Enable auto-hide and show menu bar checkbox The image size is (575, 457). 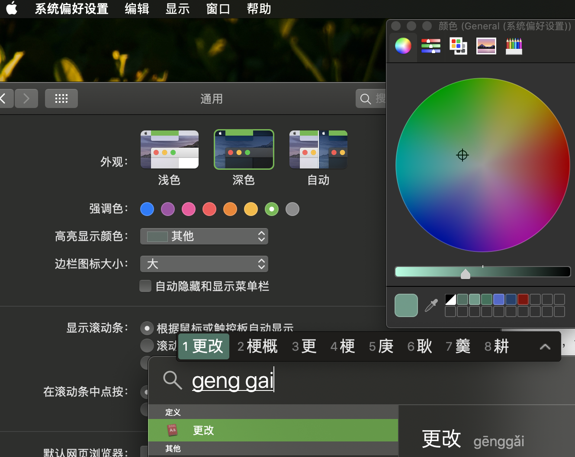click(145, 286)
